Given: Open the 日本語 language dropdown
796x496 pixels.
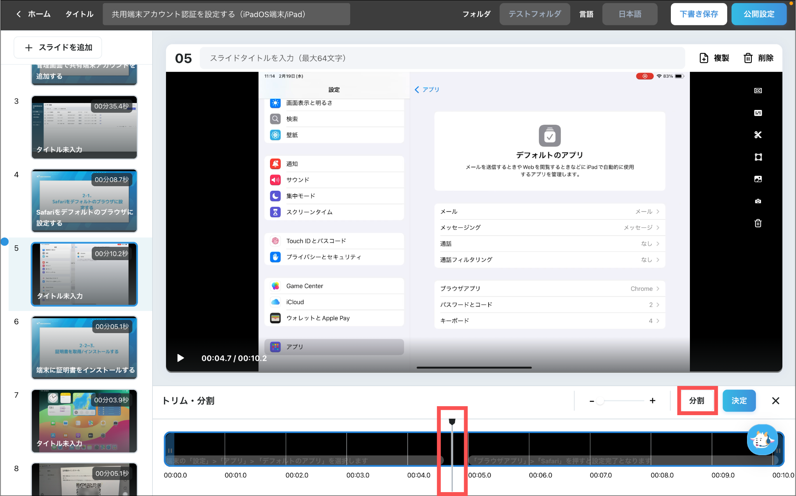Looking at the screenshot, I should (630, 14).
